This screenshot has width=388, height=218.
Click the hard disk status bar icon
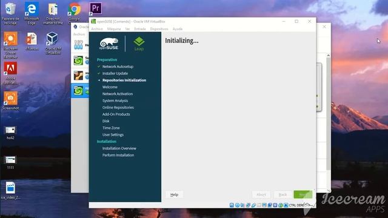coord(232,205)
